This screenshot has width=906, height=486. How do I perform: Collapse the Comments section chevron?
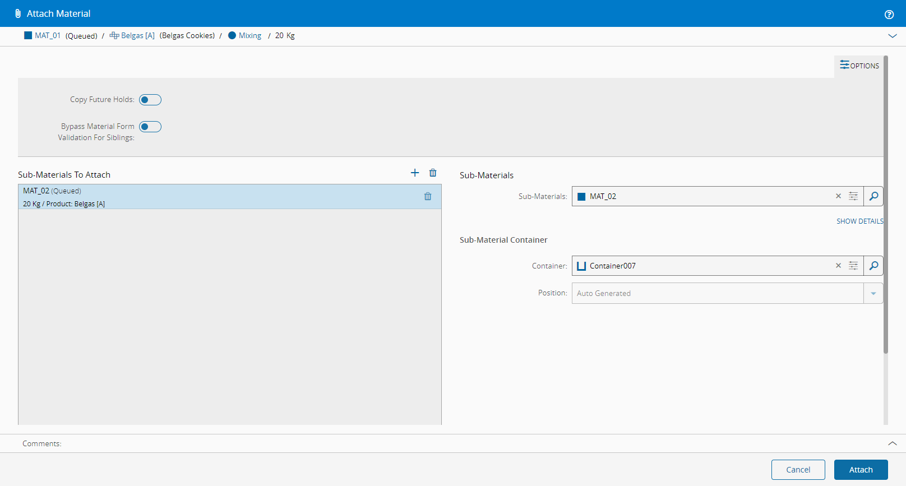(x=893, y=443)
